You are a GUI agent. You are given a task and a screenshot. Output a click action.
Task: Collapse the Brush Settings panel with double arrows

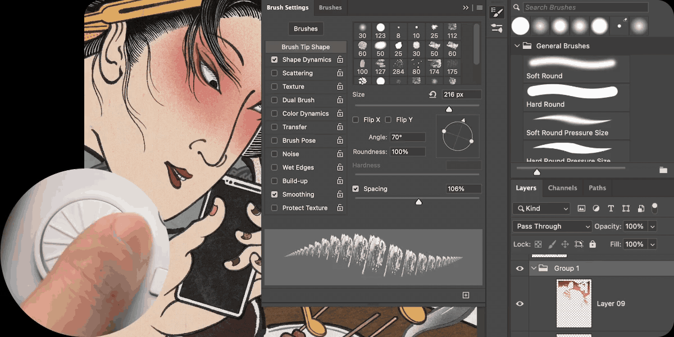pyautogui.click(x=466, y=8)
